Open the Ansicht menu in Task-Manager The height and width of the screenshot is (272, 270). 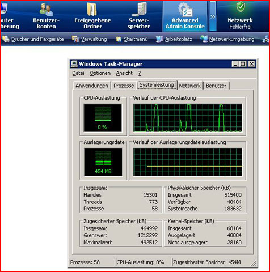124,73
